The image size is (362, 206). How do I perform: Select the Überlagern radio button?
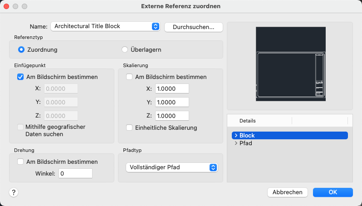[x=125, y=49]
